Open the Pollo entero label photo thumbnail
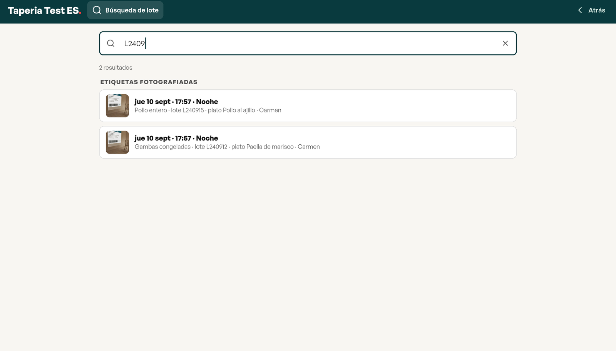Screen dimensions: 616x351 point(117,106)
